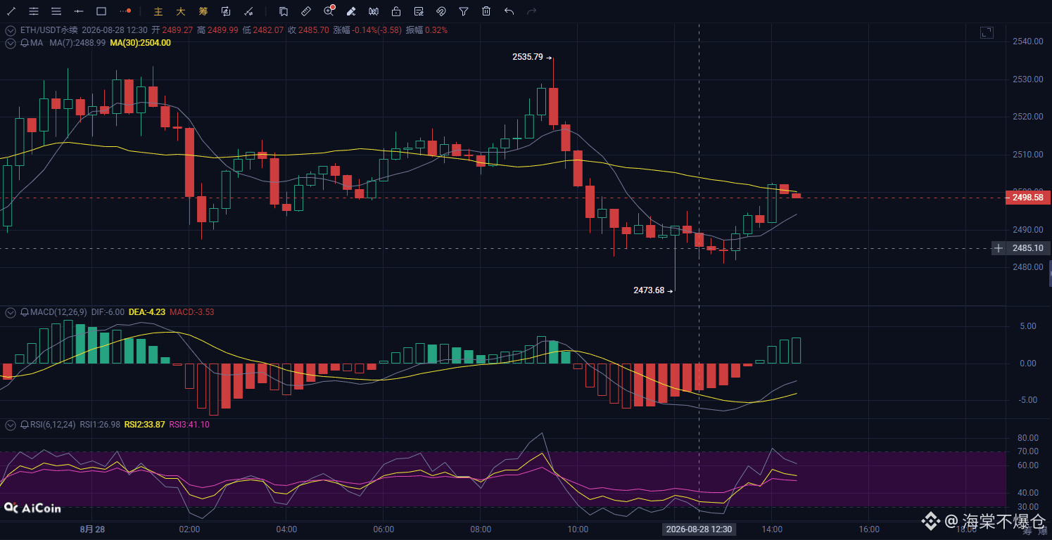This screenshot has height=540, width=1052.
Task: Select the ruler measurement tool
Action: [305, 11]
